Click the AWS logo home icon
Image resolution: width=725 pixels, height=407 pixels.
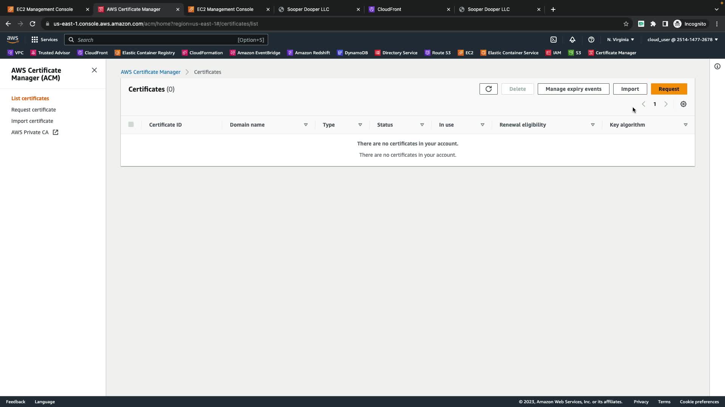pos(12,40)
